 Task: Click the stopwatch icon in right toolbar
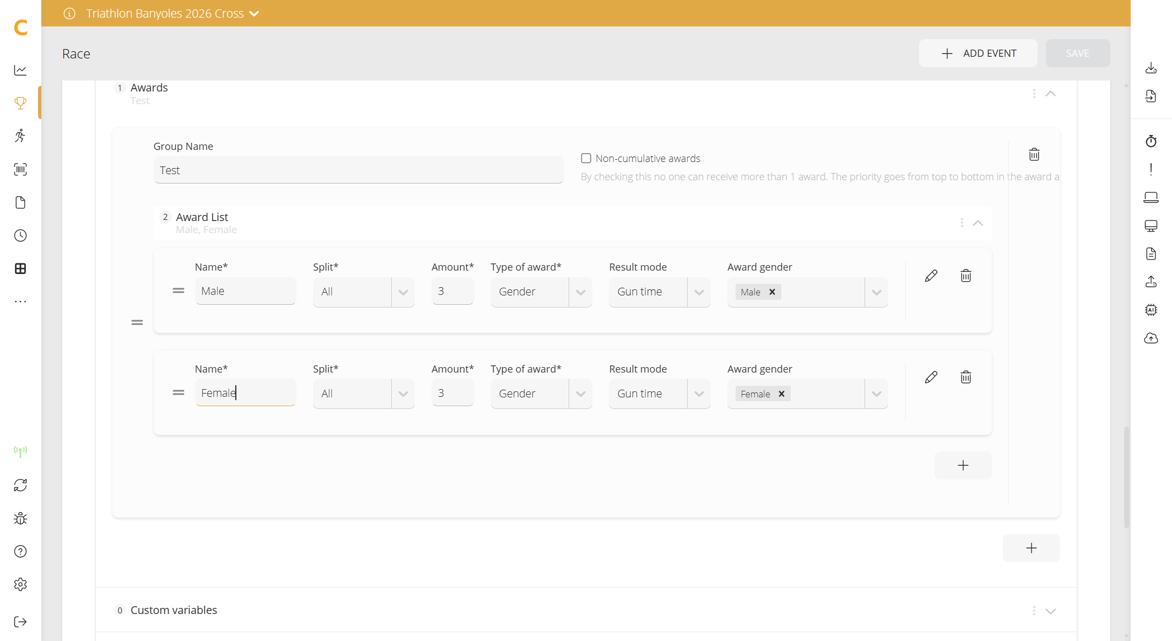(x=1151, y=141)
